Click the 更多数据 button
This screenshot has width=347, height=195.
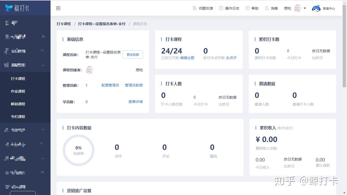click(133, 55)
